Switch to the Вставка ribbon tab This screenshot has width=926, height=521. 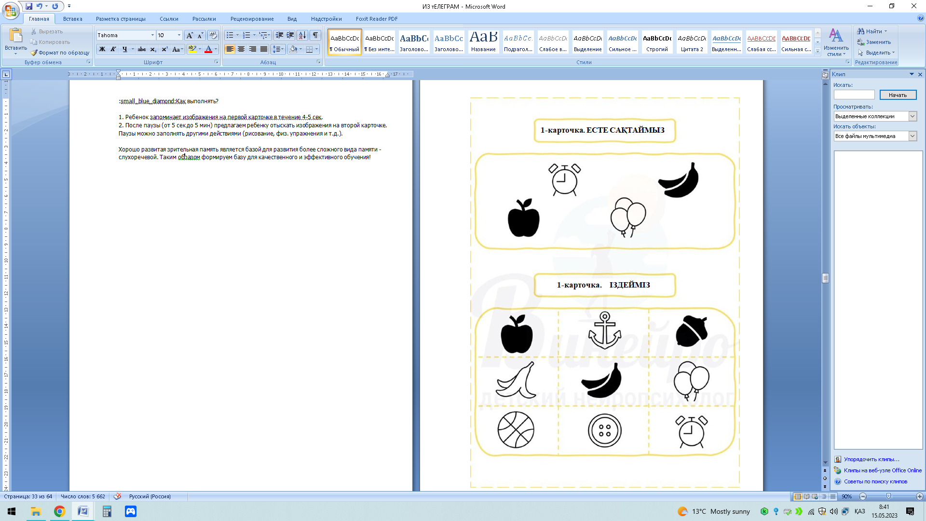(72, 19)
